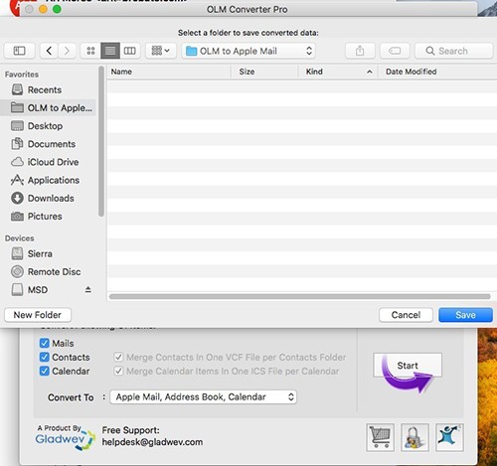Switch to list view
The height and width of the screenshot is (466, 497).
[110, 51]
